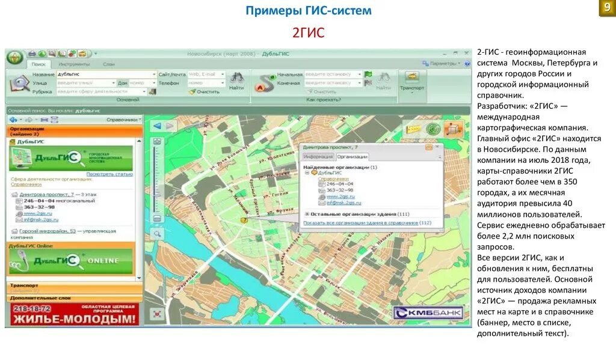Click the transport bus icon in quick access toolbar

pyautogui.click(x=82, y=53)
